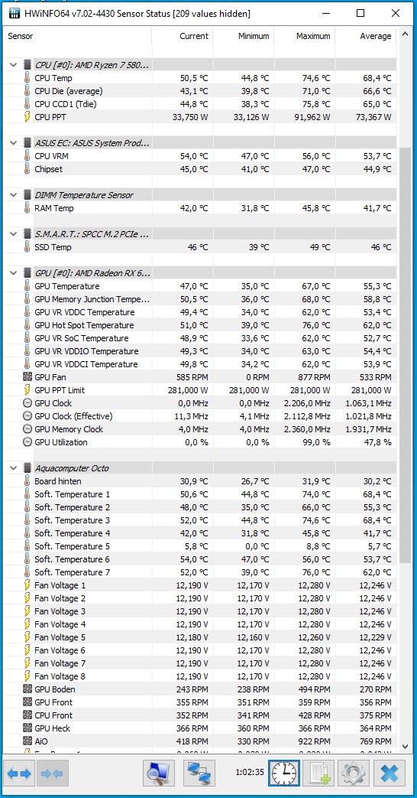
Task: Select the CPU Front fan row
Action: point(199,715)
